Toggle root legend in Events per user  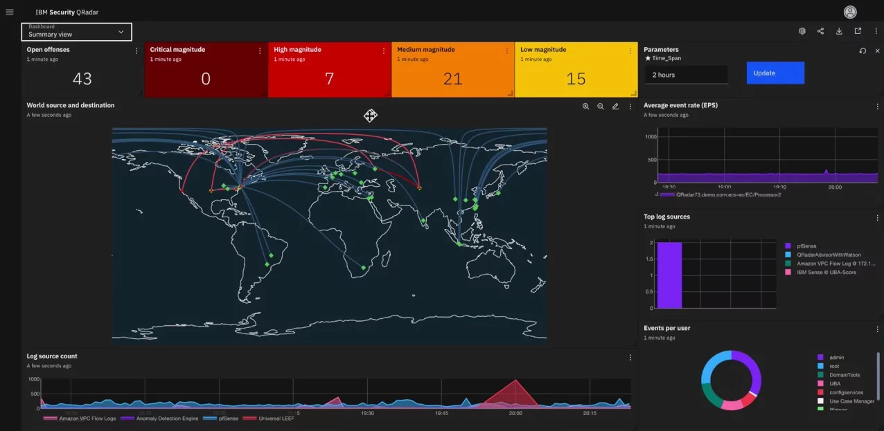pos(829,366)
